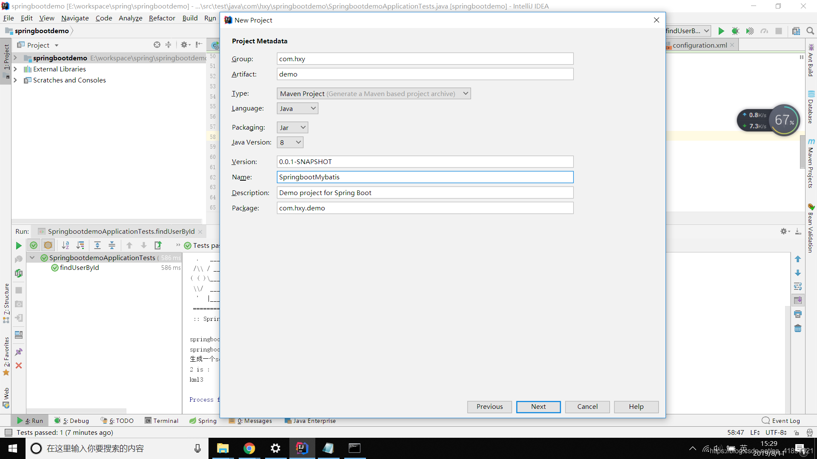Click the scroll from source target icon

(x=157, y=45)
